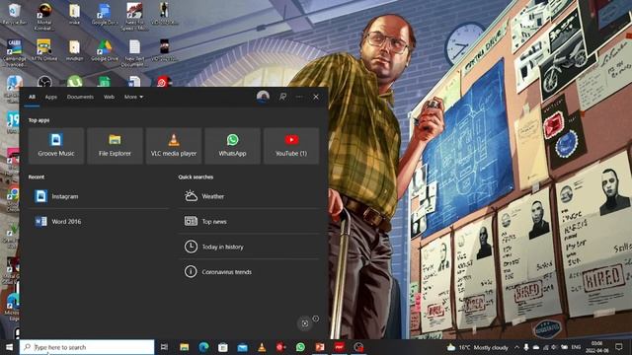The width and height of the screenshot is (632, 355).
Task: Open the screen recorder icon on taskbar
Action: pos(358,347)
